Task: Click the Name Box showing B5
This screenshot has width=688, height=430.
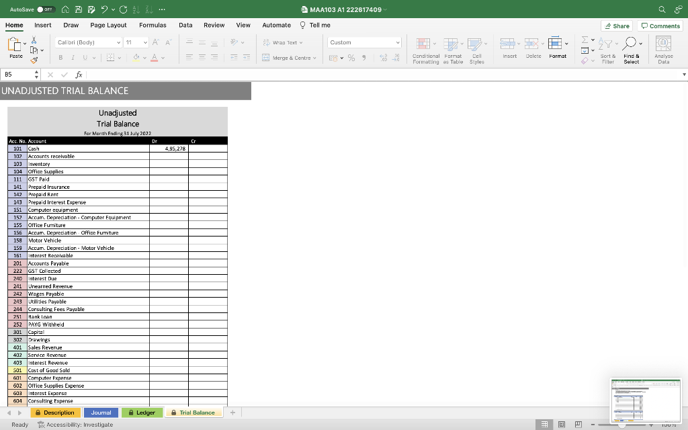Action: tap(17, 75)
